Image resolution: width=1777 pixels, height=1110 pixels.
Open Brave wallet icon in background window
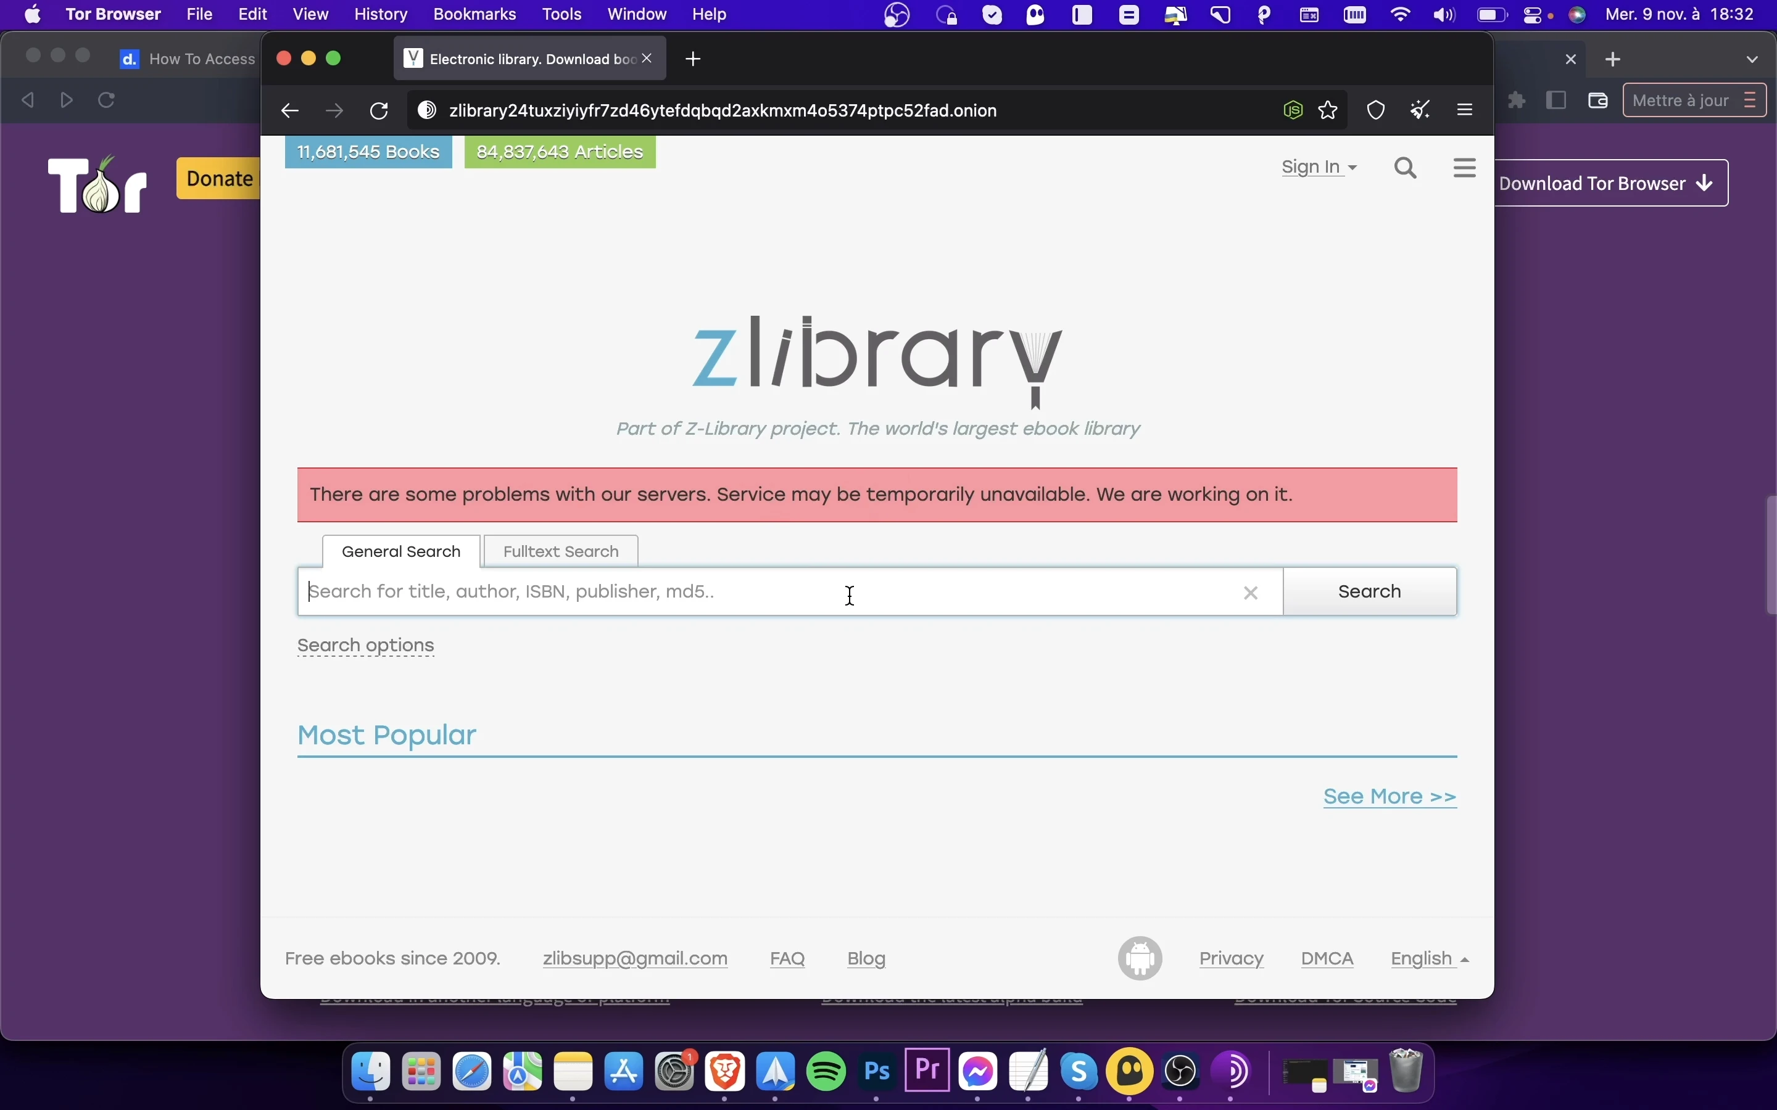[1599, 101]
